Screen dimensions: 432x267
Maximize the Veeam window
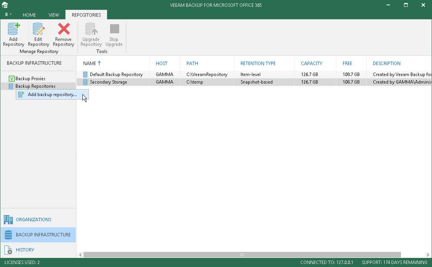point(406,5)
